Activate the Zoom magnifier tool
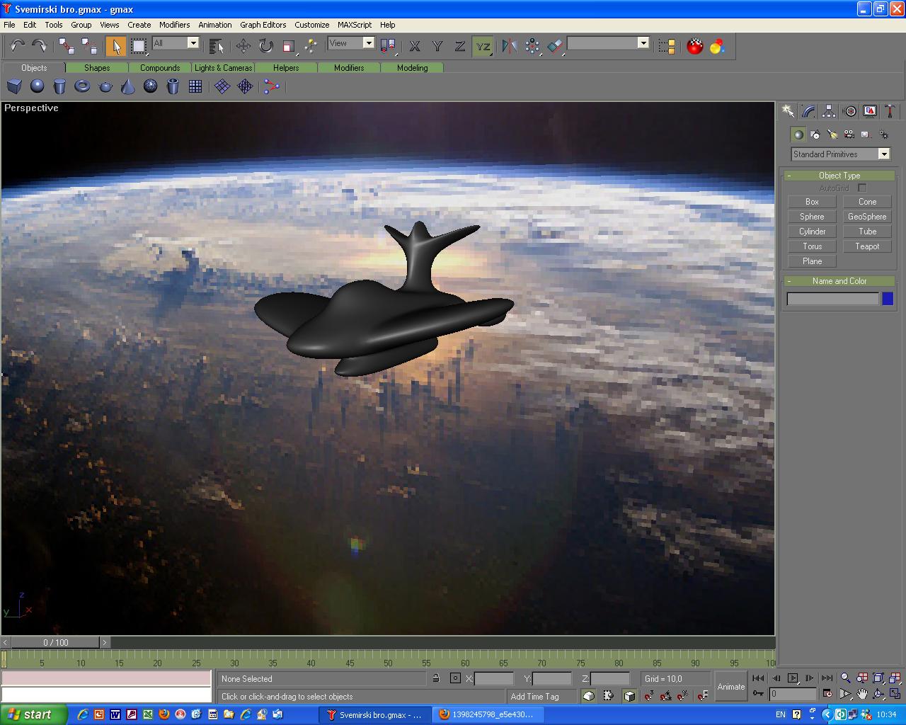906x725 pixels. coord(845,678)
